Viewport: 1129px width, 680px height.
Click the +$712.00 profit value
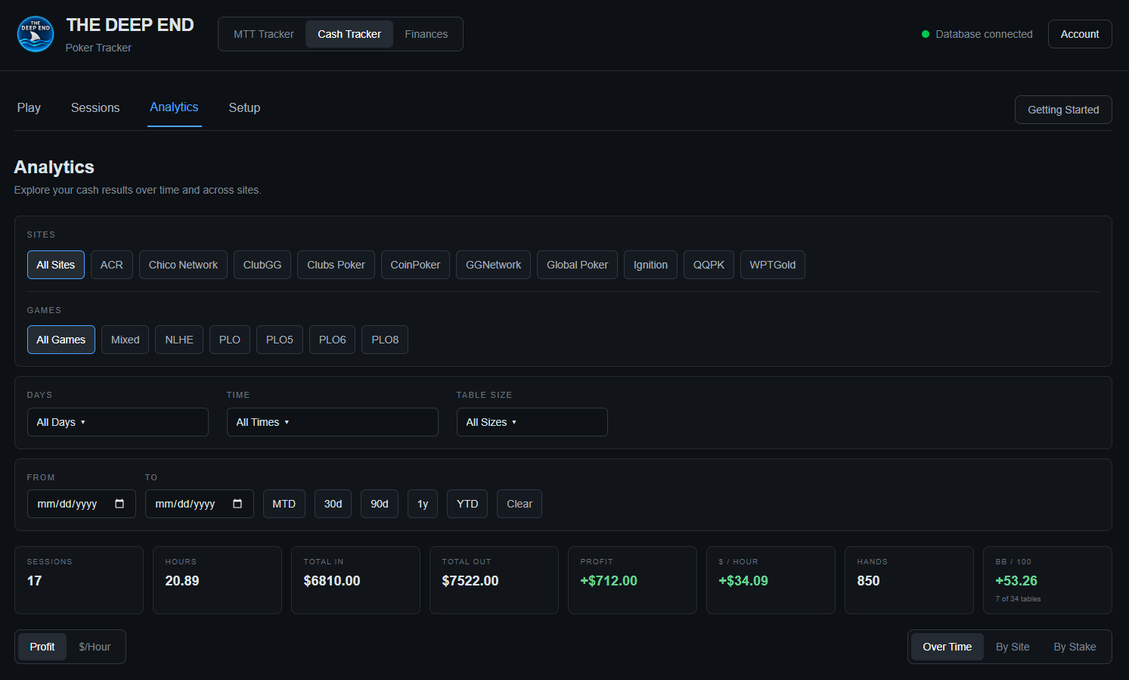coord(609,581)
